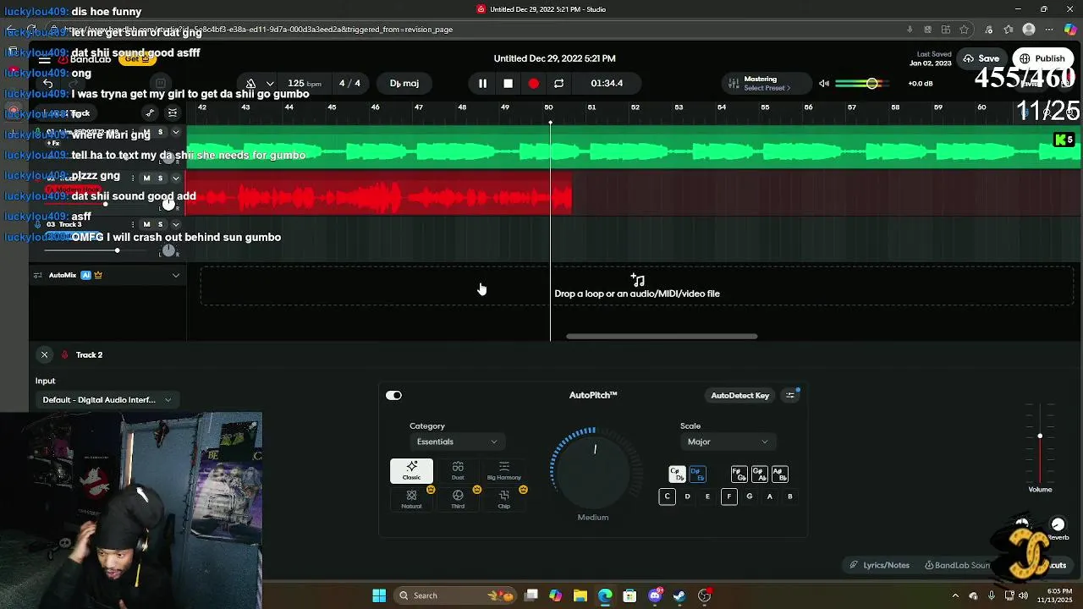This screenshot has height=609, width=1083.
Task: Click the Stop playback button
Action: (x=508, y=83)
